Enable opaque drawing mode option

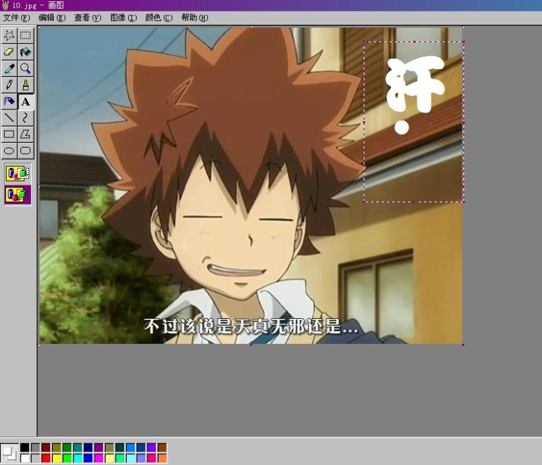[x=18, y=173]
